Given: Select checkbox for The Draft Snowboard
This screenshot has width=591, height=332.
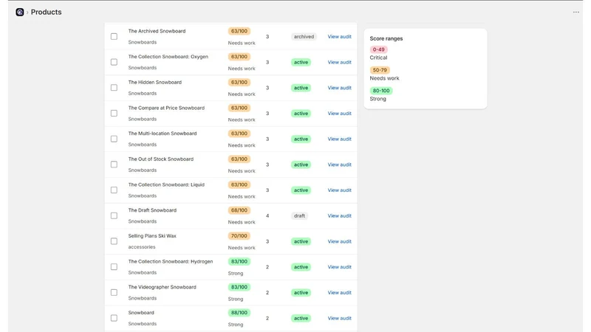Looking at the screenshot, I should point(114,215).
